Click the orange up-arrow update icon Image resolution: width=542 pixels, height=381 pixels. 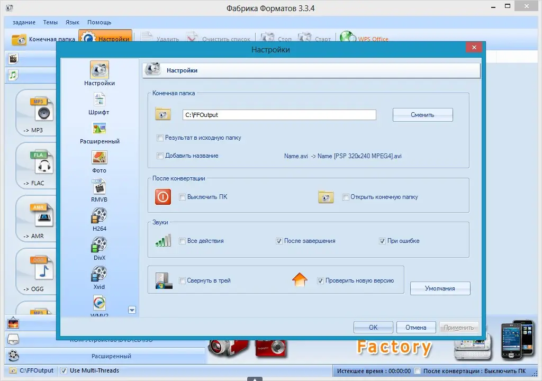tap(300, 280)
